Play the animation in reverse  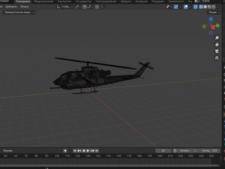pyautogui.click(x=83, y=151)
